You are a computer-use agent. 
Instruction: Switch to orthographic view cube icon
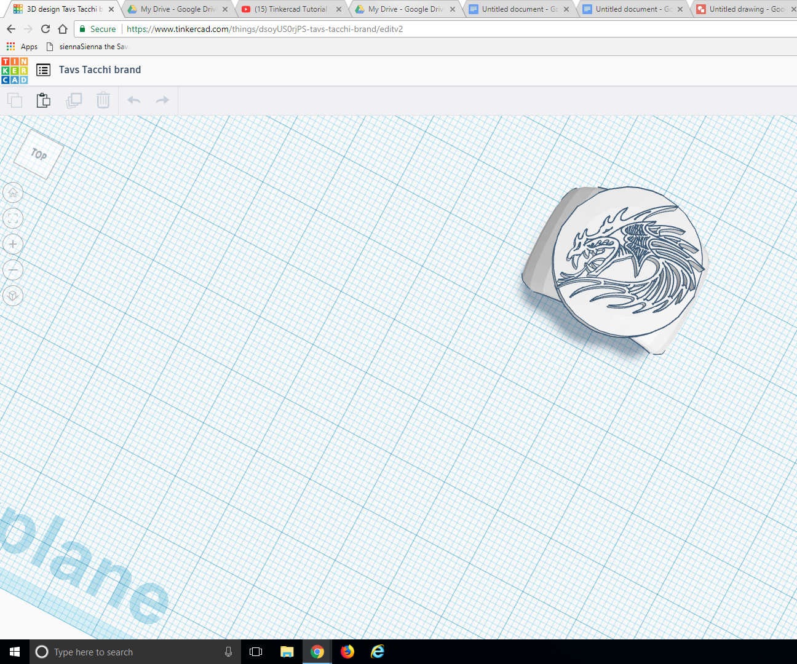point(13,296)
